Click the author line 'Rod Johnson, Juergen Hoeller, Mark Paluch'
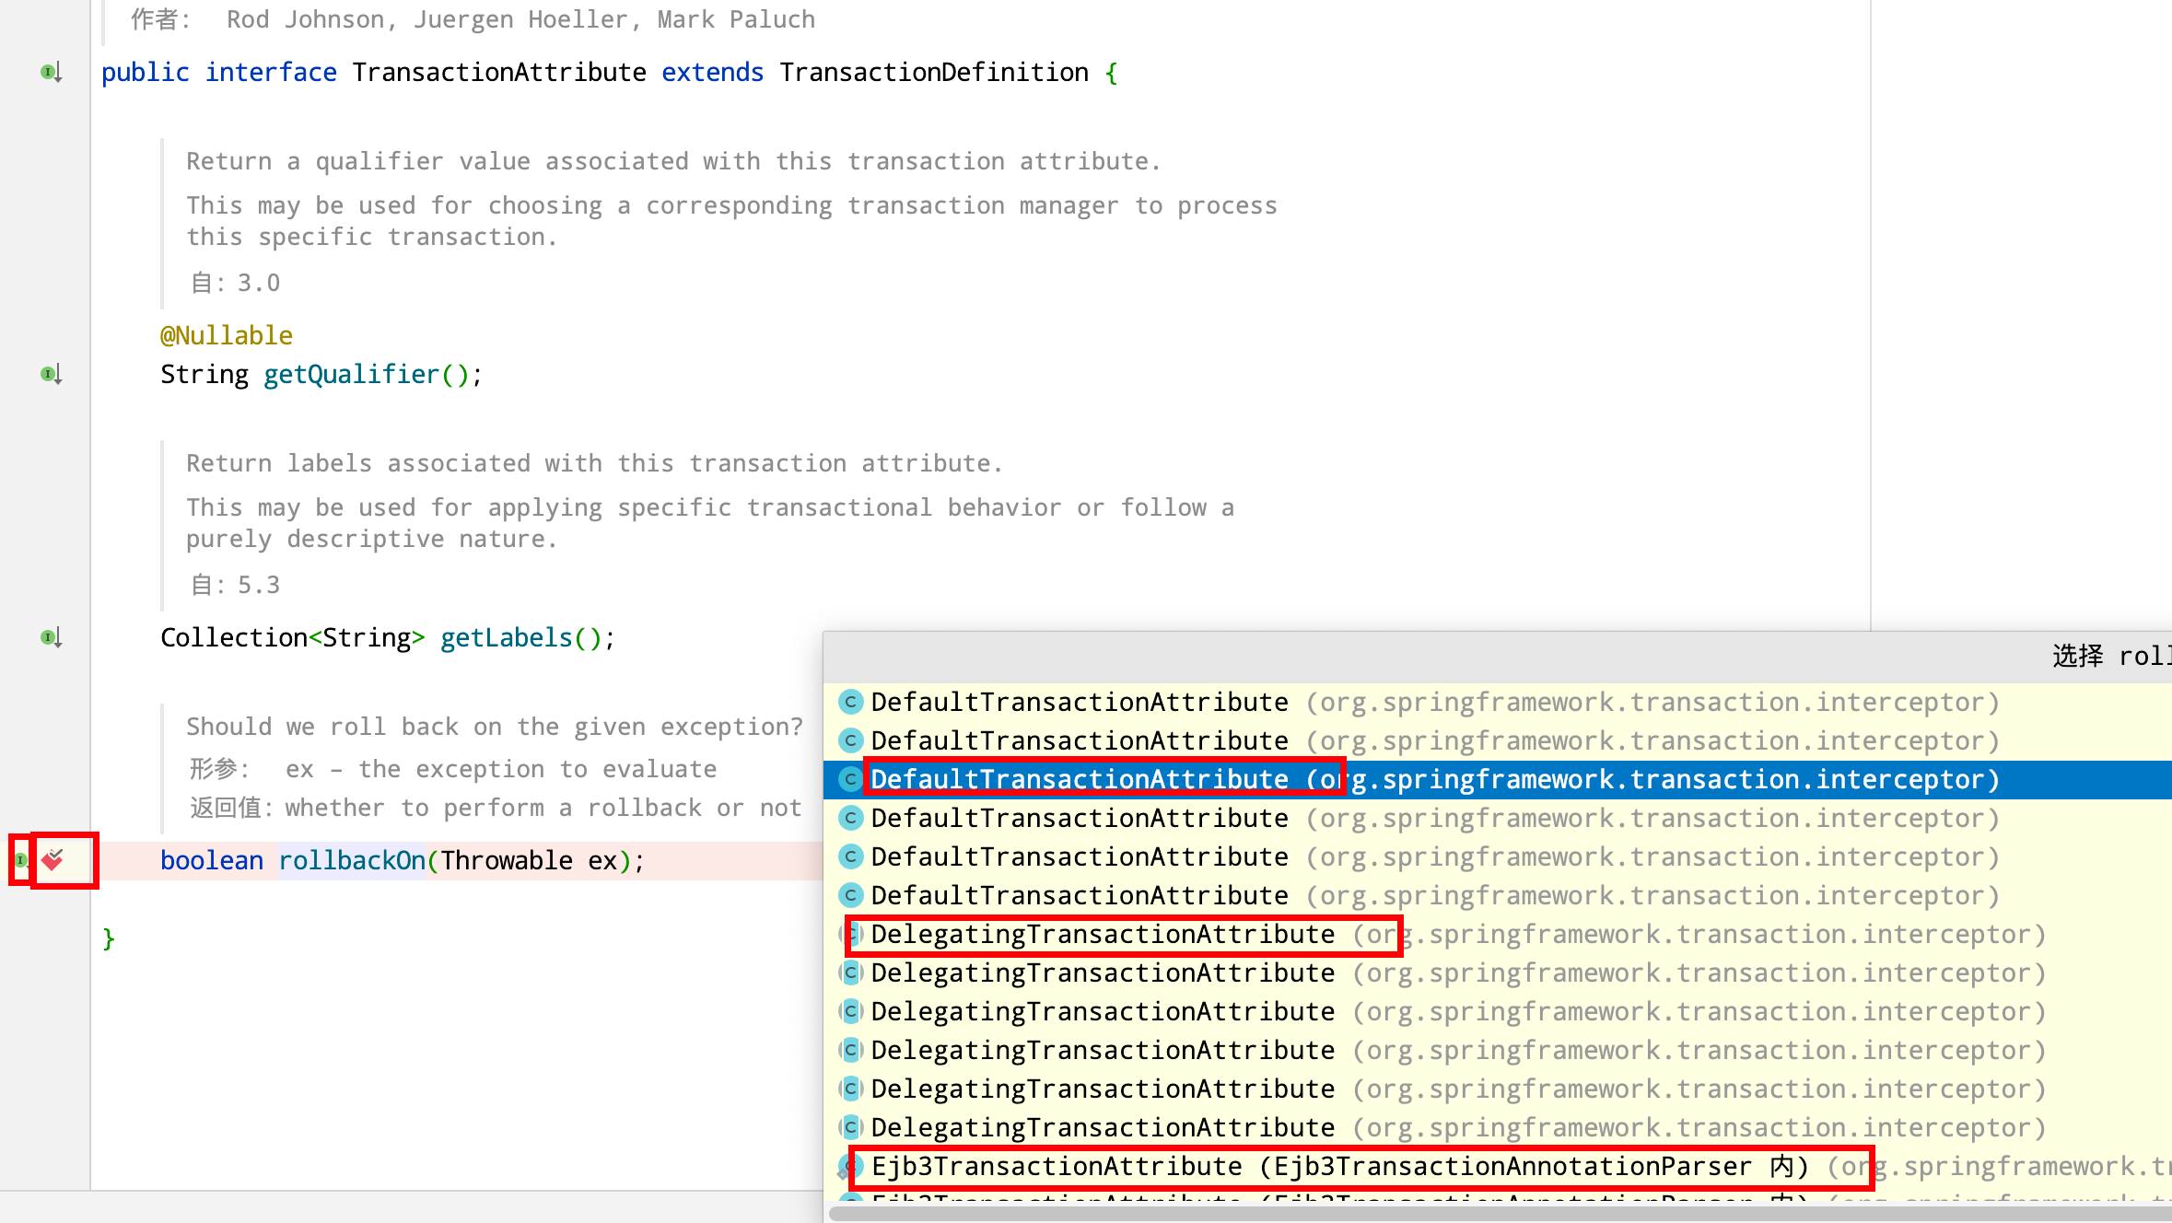This screenshot has height=1223, width=2172. [x=521, y=19]
